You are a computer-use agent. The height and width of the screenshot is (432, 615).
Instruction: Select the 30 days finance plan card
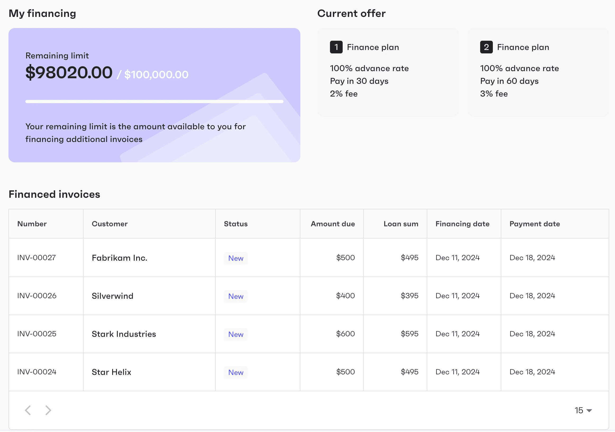pyautogui.click(x=388, y=72)
